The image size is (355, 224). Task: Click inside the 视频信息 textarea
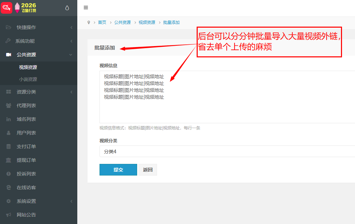227,97
